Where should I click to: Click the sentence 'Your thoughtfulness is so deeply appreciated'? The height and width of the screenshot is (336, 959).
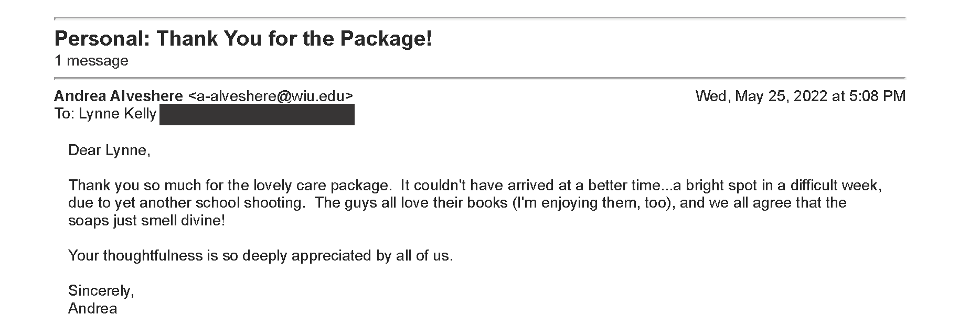[x=221, y=256]
